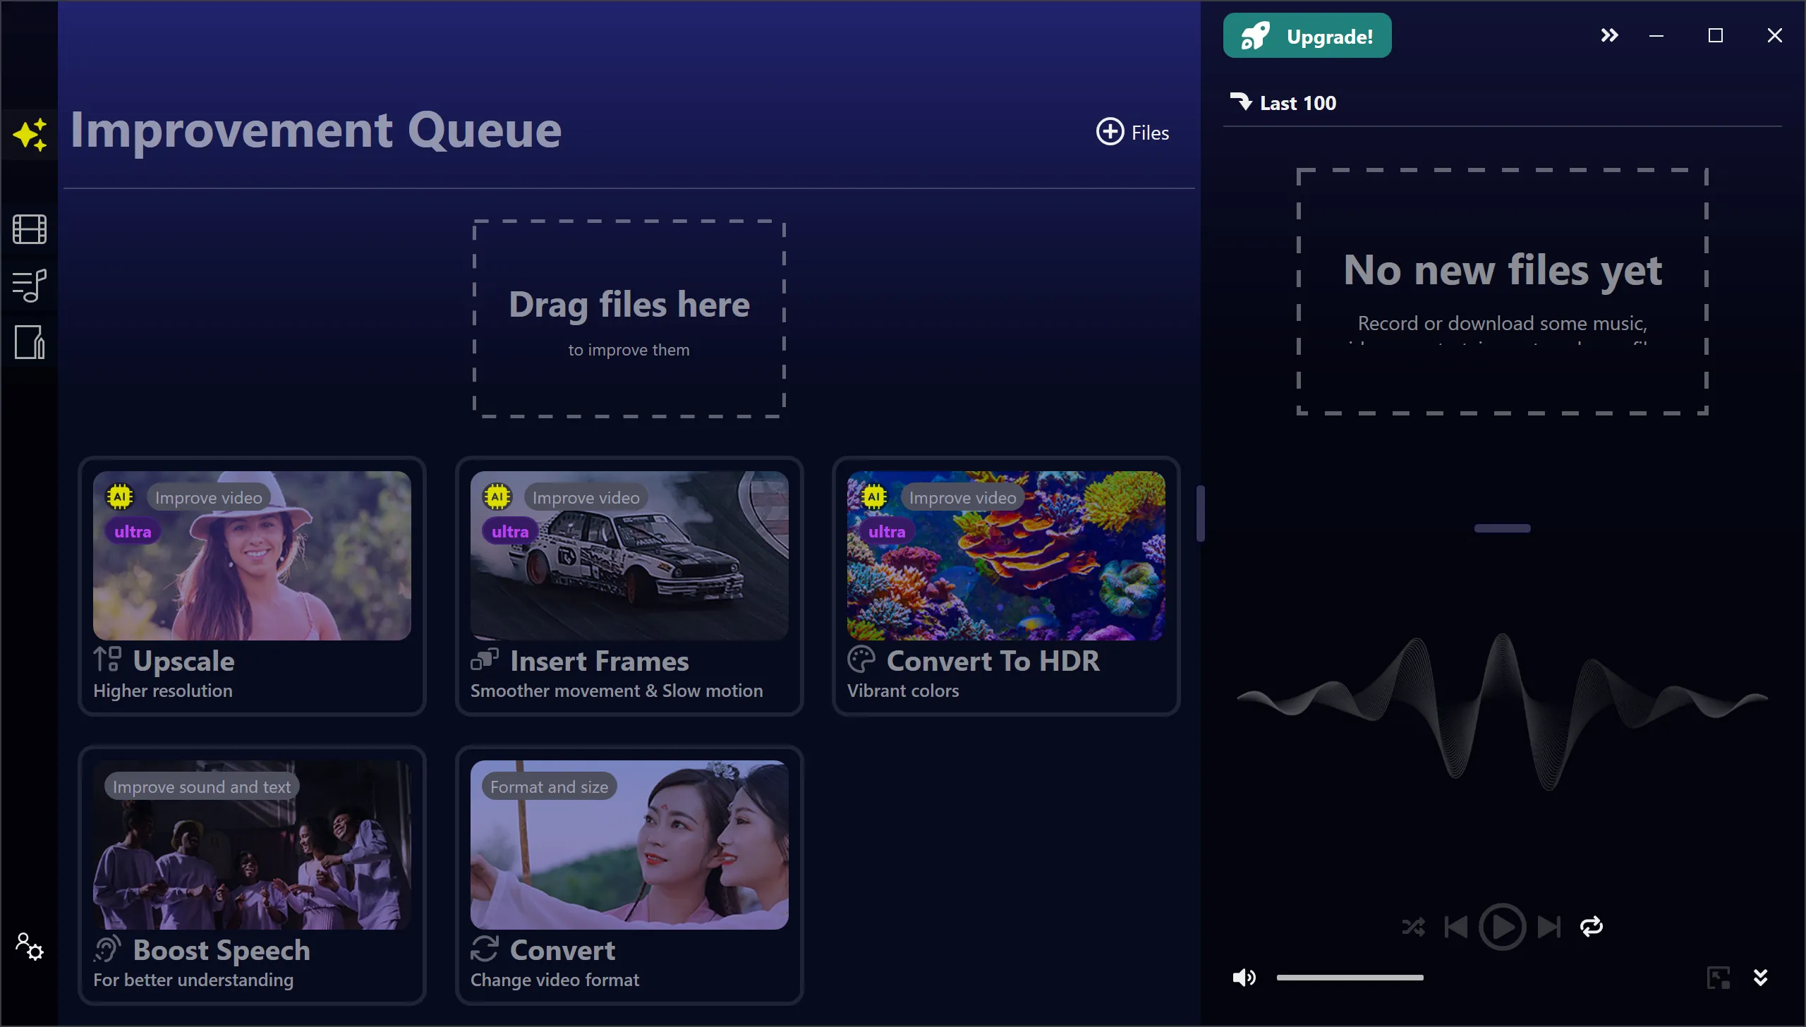Open the Improvement Queue sparkle sidebar icon
This screenshot has height=1027, width=1806.
(30, 134)
